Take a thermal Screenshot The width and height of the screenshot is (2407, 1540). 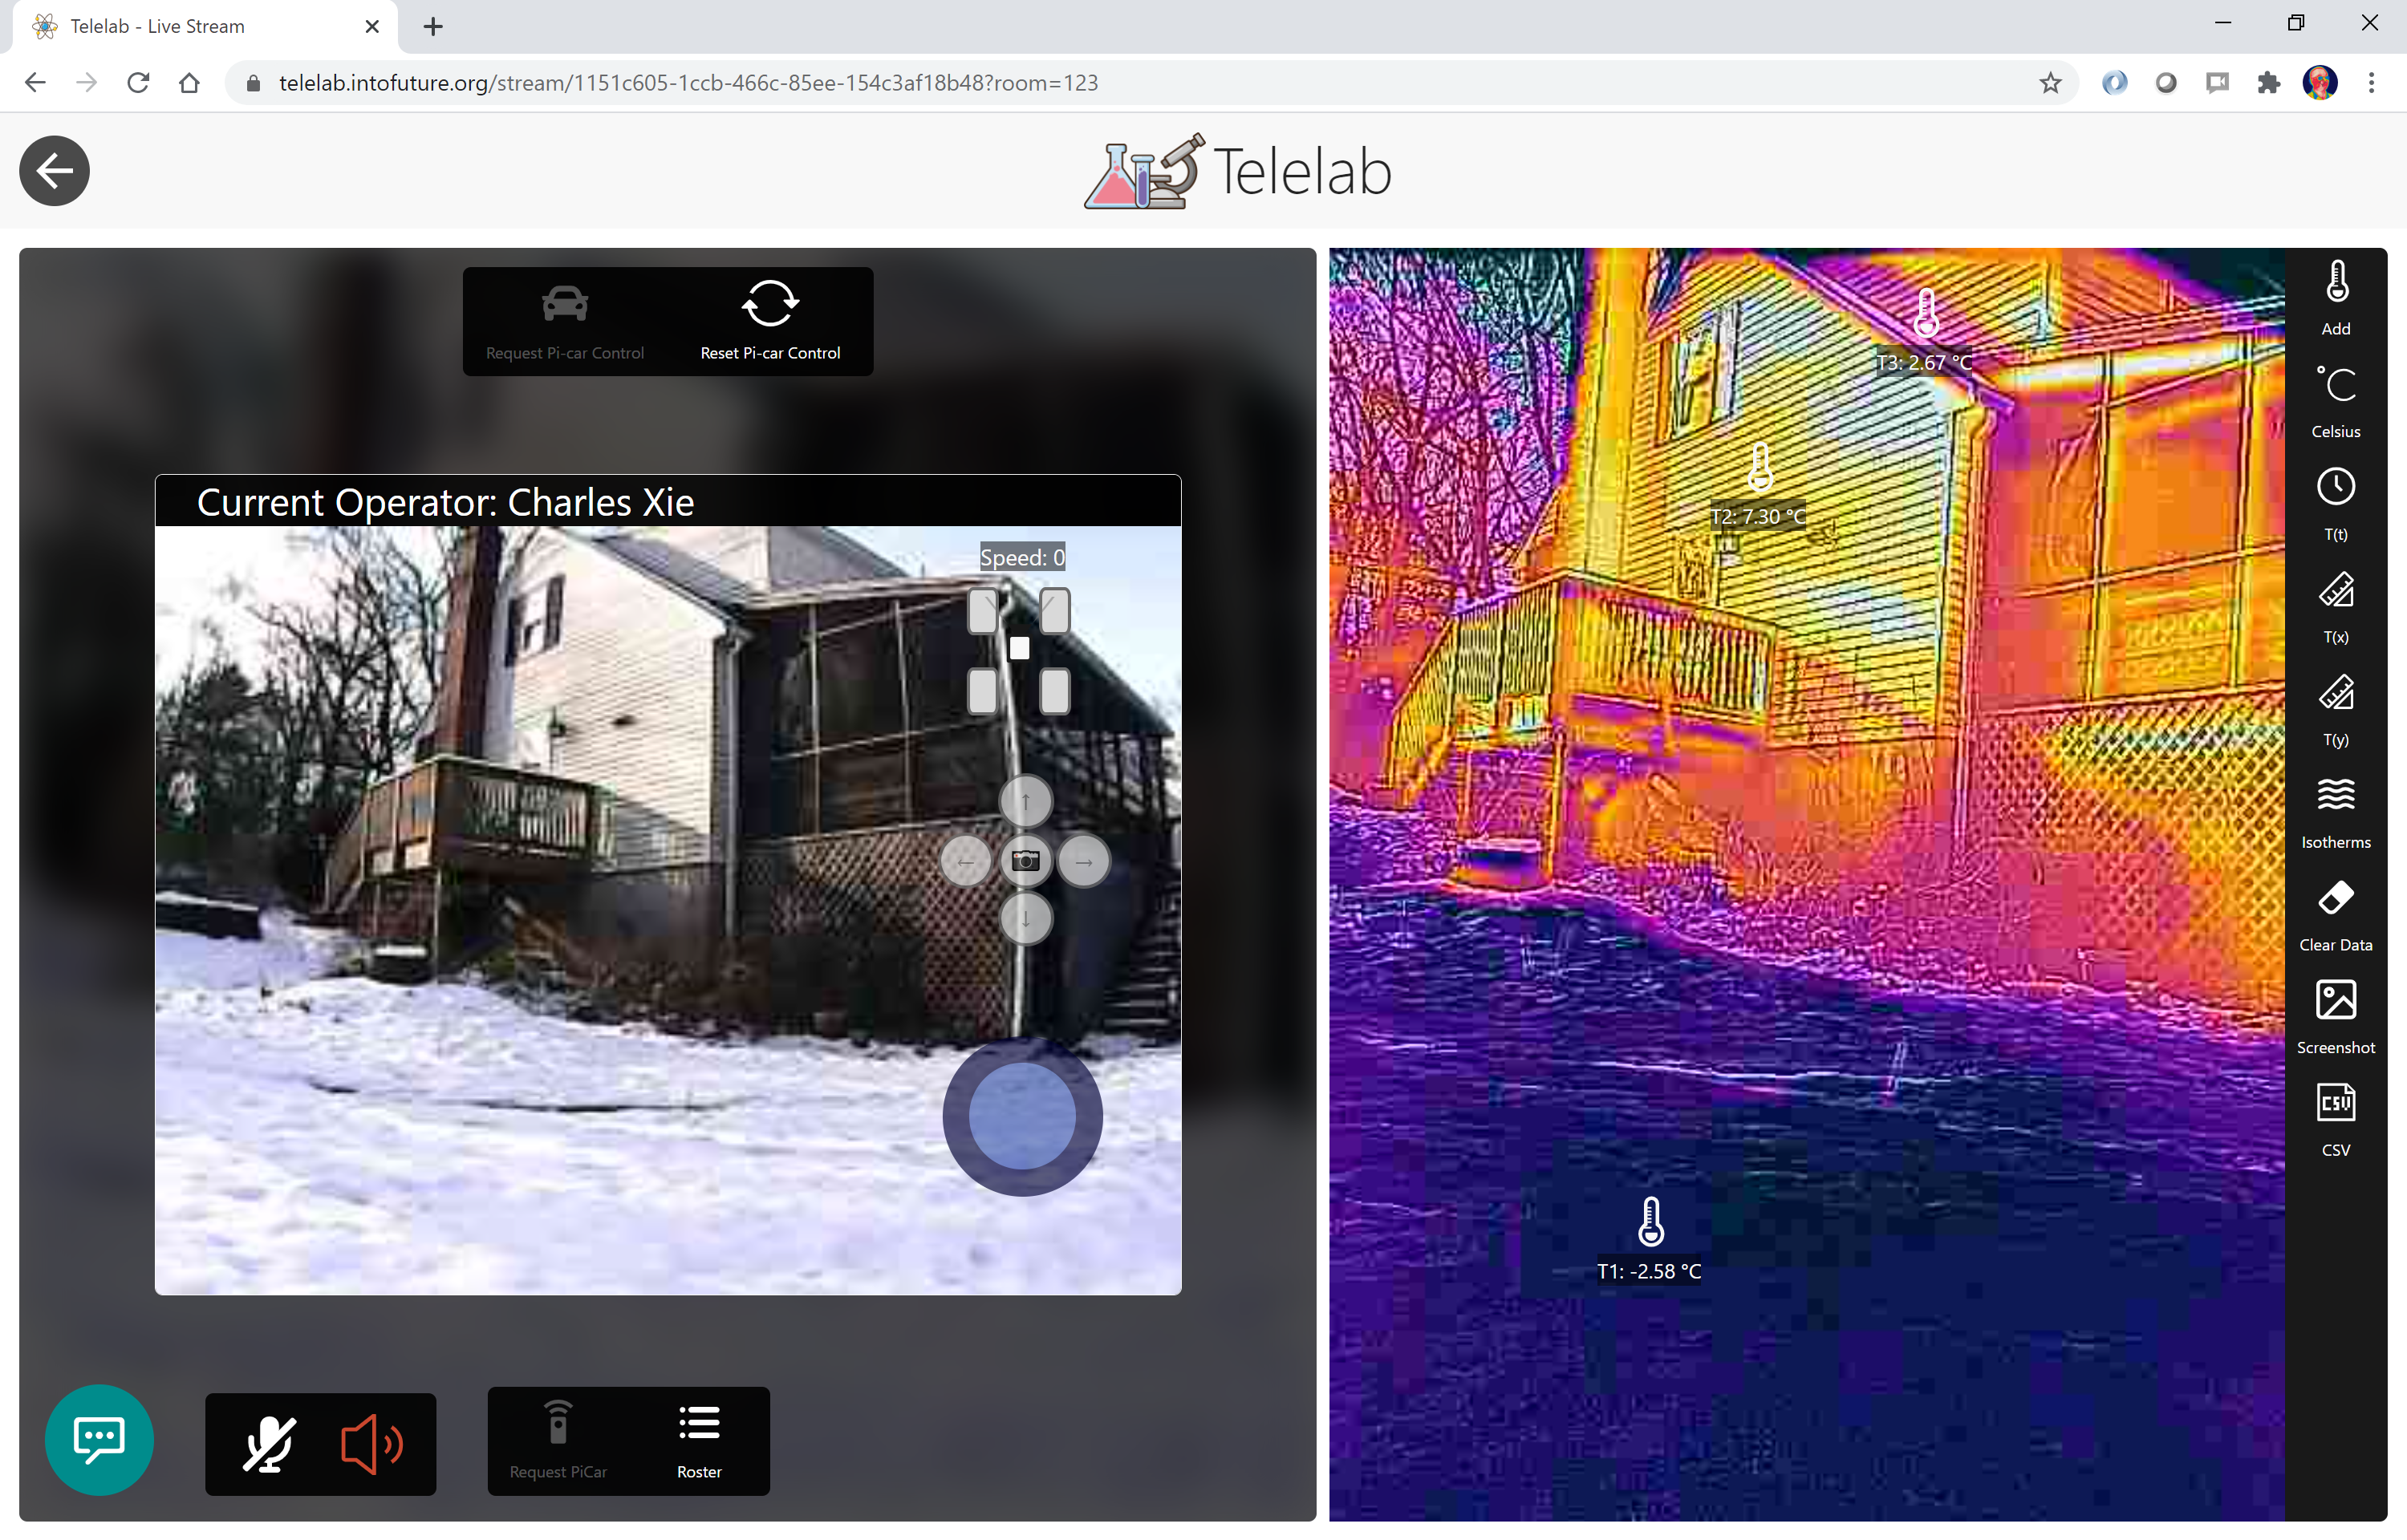(2336, 1017)
